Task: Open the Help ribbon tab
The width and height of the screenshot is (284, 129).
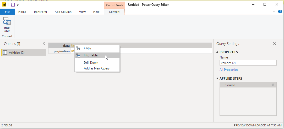Action: [96, 12]
